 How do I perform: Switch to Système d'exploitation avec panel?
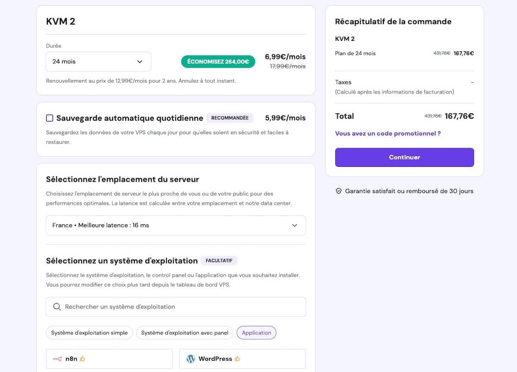tap(185, 333)
